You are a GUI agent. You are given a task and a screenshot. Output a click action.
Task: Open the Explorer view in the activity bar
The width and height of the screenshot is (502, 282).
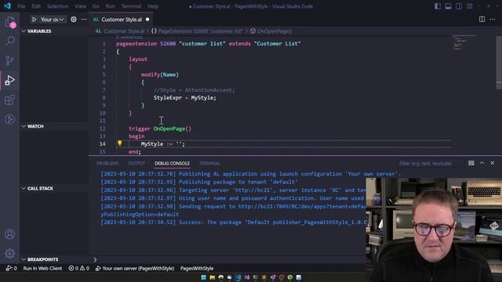tap(10, 22)
